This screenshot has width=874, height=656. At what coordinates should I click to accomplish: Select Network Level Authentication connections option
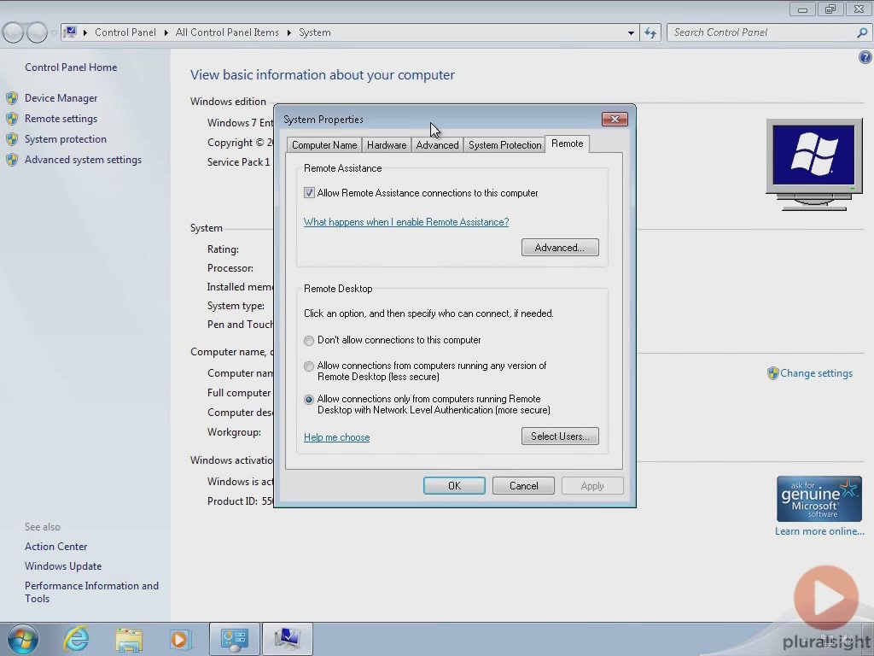tap(309, 400)
